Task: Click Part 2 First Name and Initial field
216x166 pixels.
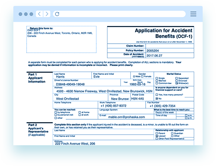Action: tap(103, 137)
